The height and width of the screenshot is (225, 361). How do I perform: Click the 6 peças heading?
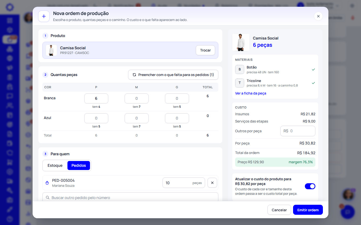point(262,45)
